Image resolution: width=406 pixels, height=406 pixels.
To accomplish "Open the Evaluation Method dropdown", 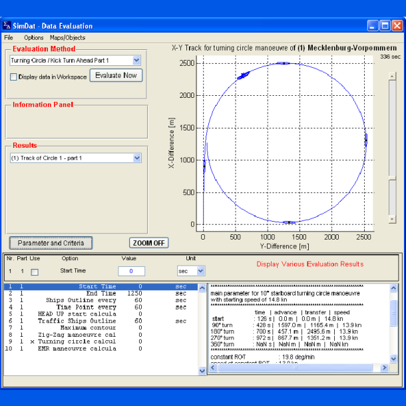I will point(136,60).
